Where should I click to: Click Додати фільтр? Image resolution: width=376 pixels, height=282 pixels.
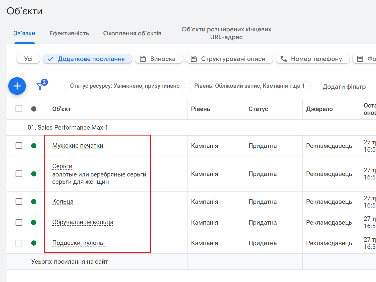(x=344, y=87)
